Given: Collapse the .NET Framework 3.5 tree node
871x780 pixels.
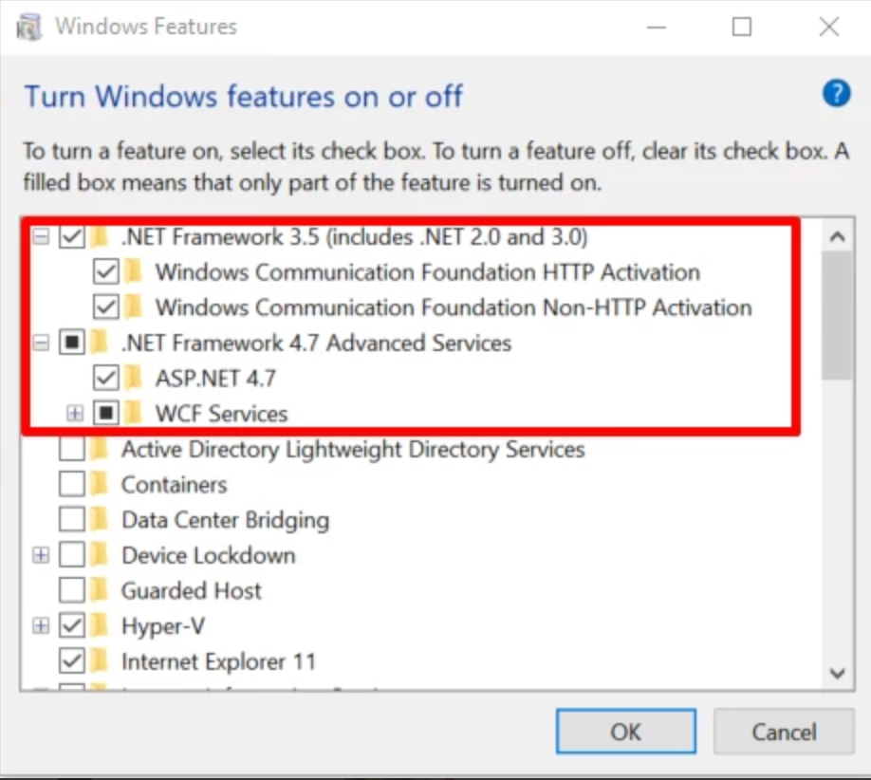Looking at the screenshot, I should click(x=41, y=237).
